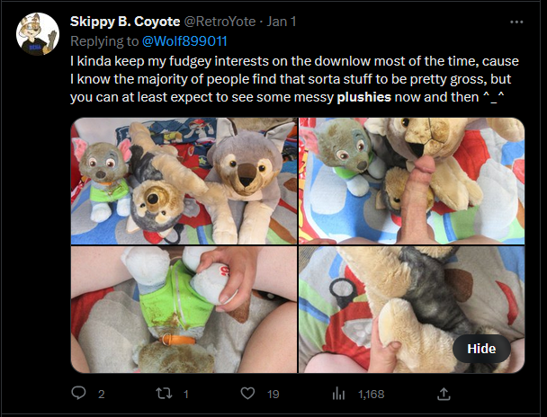Image resolution: width=547 pixels, height=417 pixels.
Task: Open the view analytics bar chart icon
Action: (x=338, y=394)
